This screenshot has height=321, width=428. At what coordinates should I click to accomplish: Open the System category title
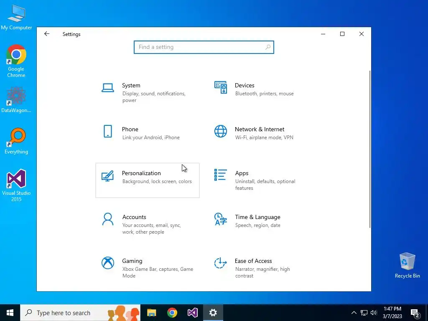coord(131,85)
